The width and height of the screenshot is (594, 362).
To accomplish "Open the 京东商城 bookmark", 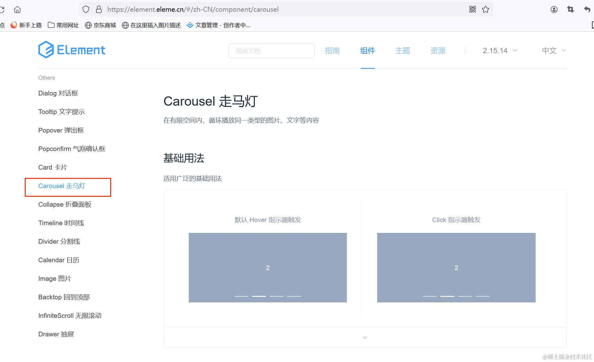I will (x=100, y=25).
